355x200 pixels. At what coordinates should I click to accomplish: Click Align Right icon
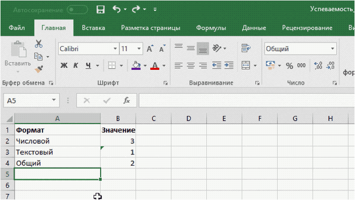203,65
